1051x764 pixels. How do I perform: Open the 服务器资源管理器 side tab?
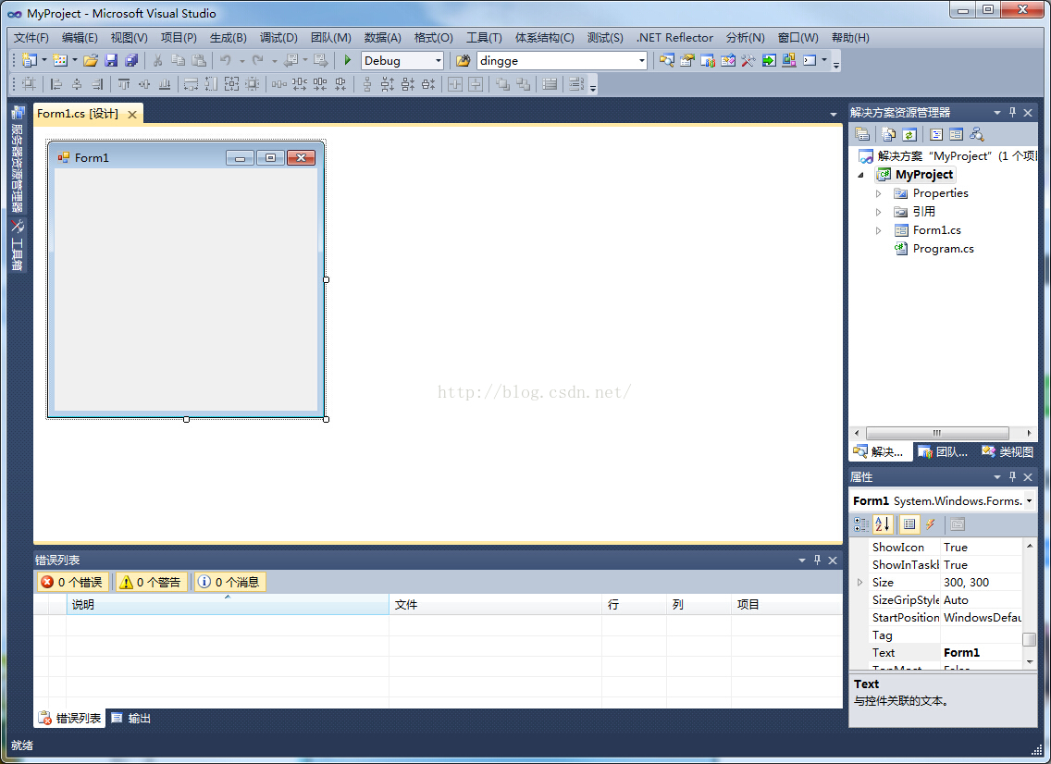tap(18, 159)
